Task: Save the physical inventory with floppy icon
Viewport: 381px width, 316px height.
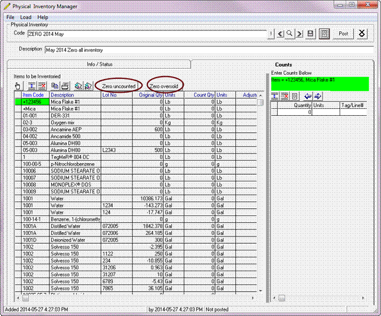Action: point(310,34)
